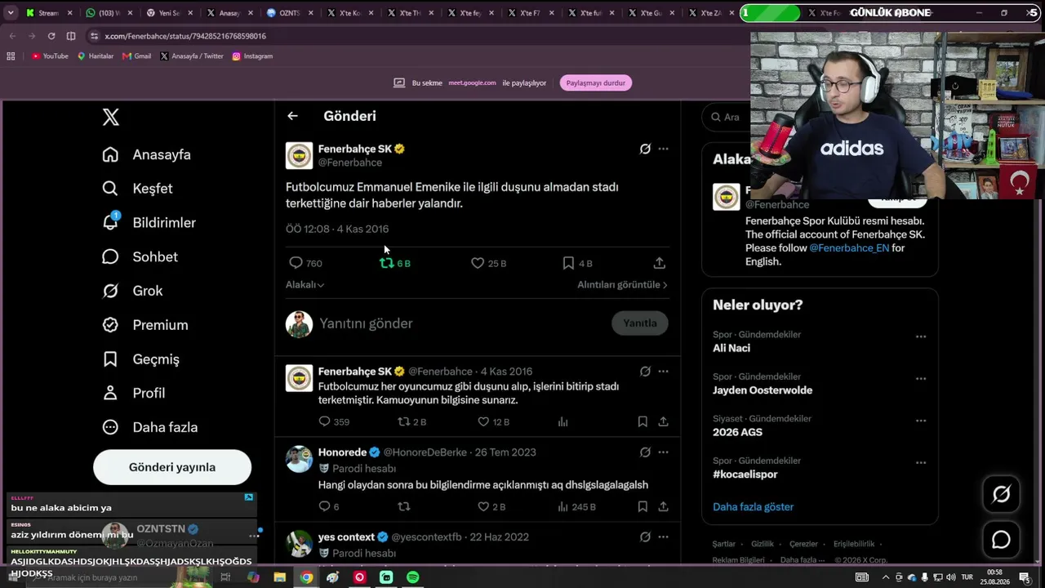
Task: Open Geçmiş bookmarks in sidebar
Action: tap(140, 359)
